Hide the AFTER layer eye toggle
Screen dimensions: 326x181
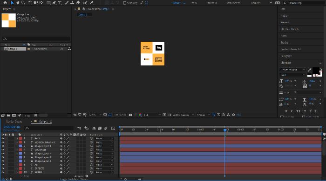[x=3, y=172]
